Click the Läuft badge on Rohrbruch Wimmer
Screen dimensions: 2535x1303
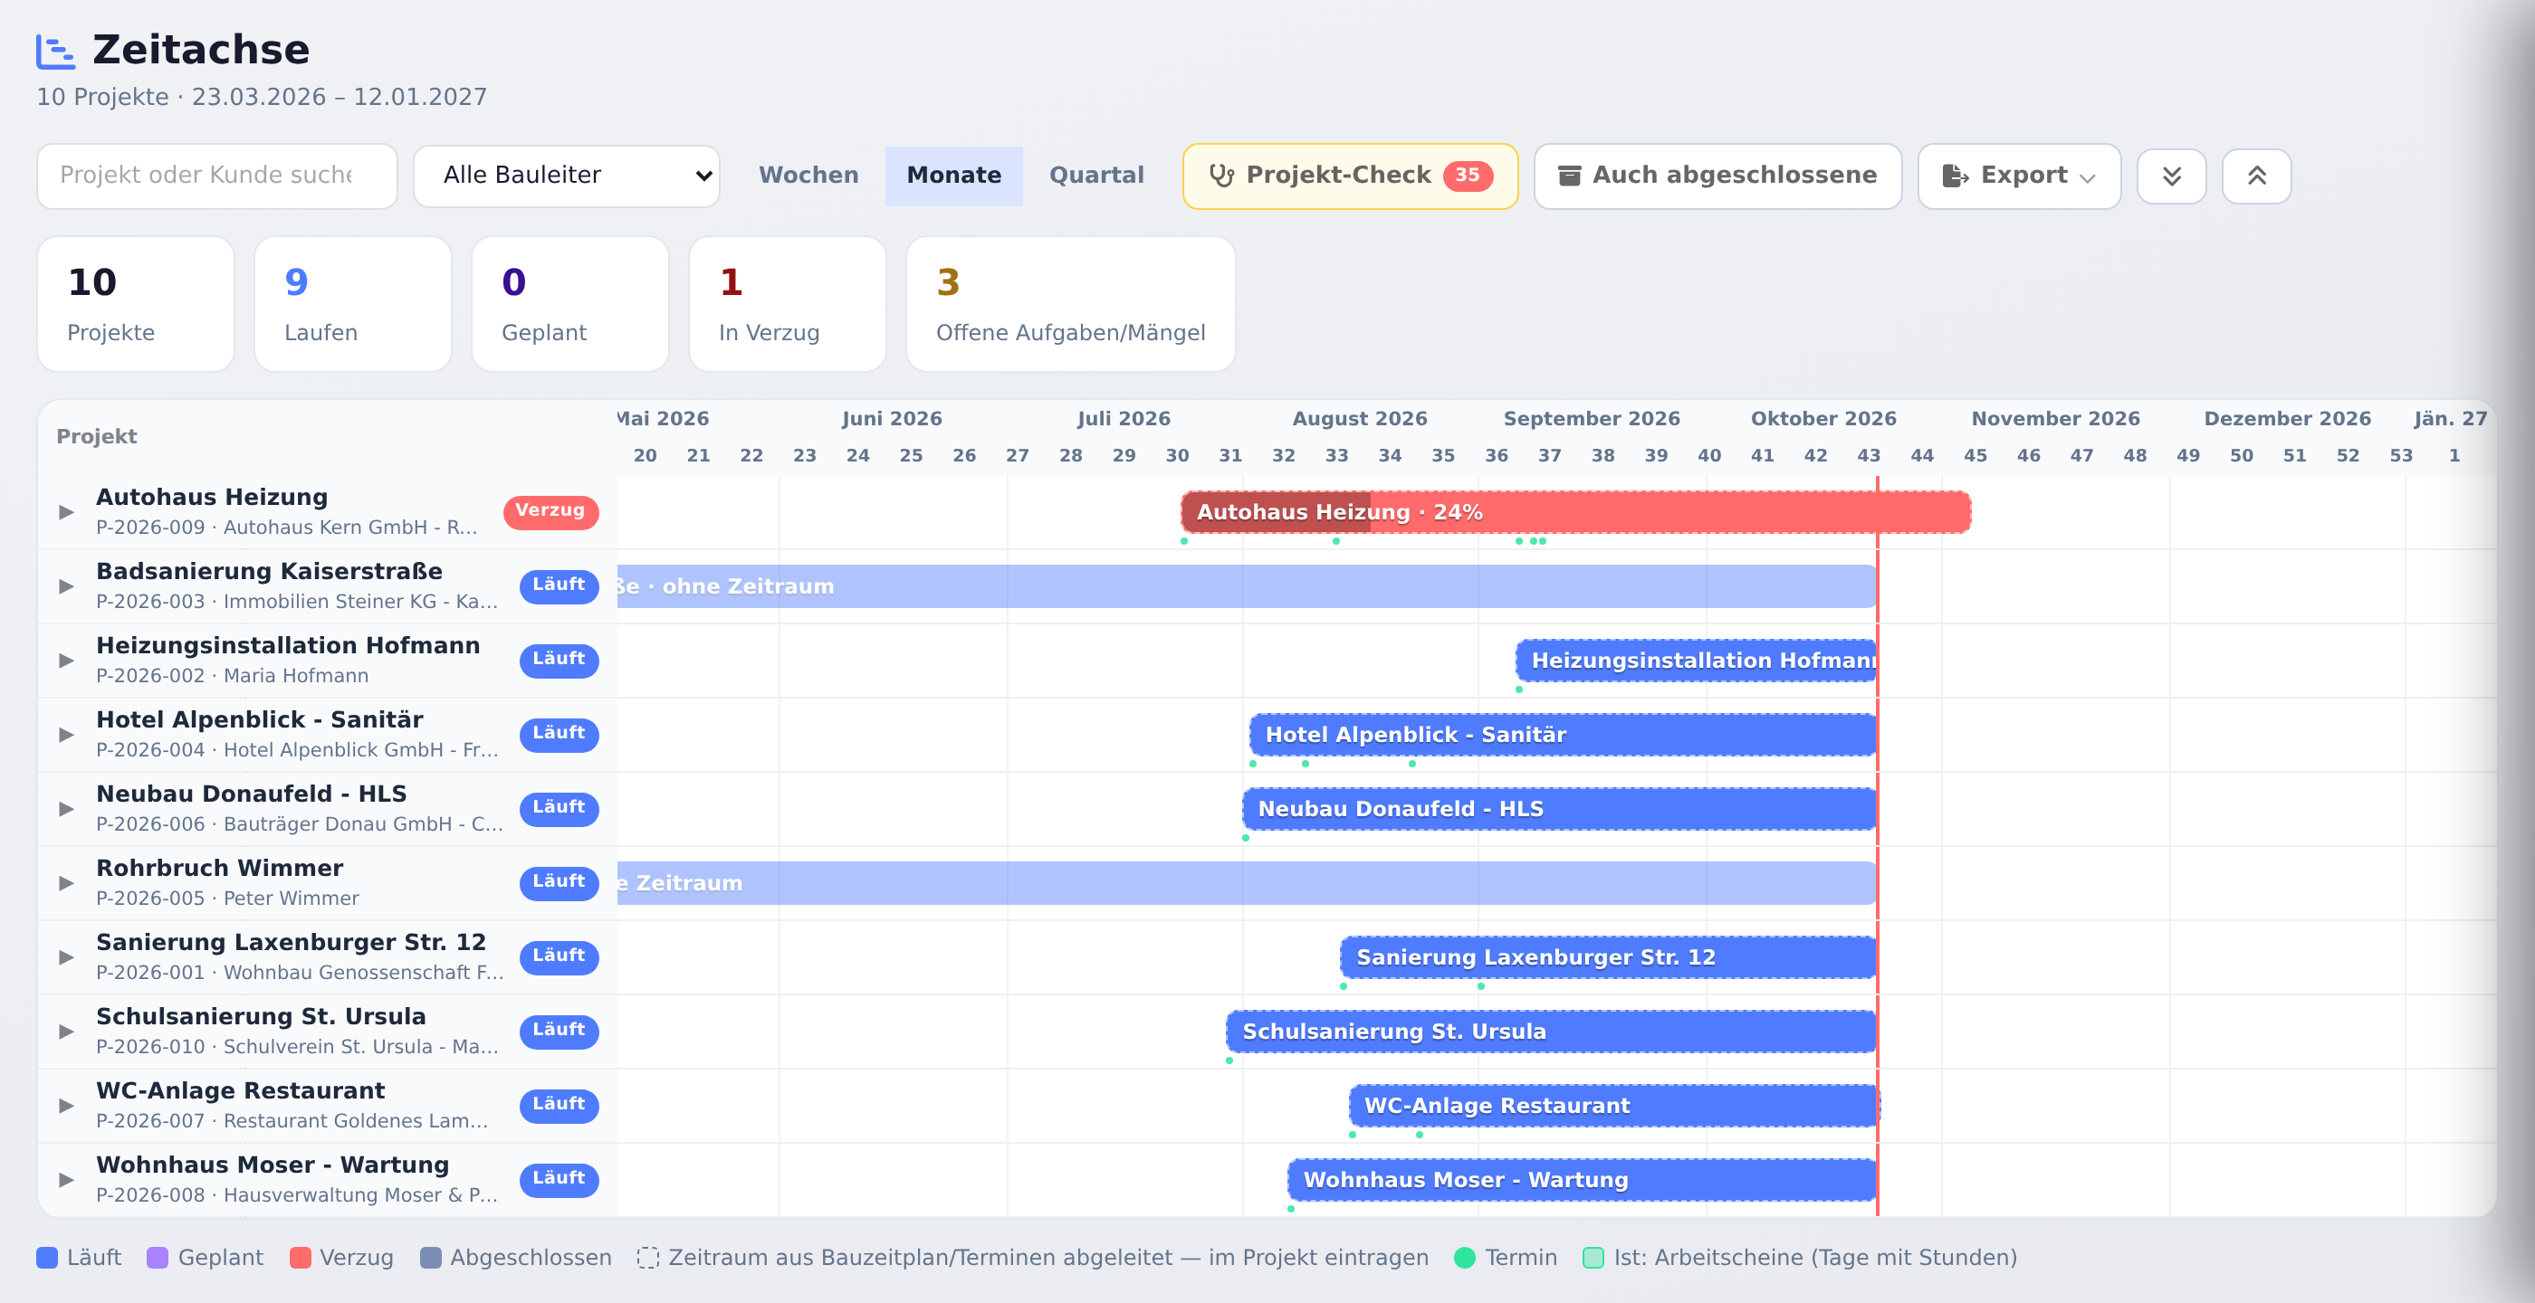[x=559, y=882]
